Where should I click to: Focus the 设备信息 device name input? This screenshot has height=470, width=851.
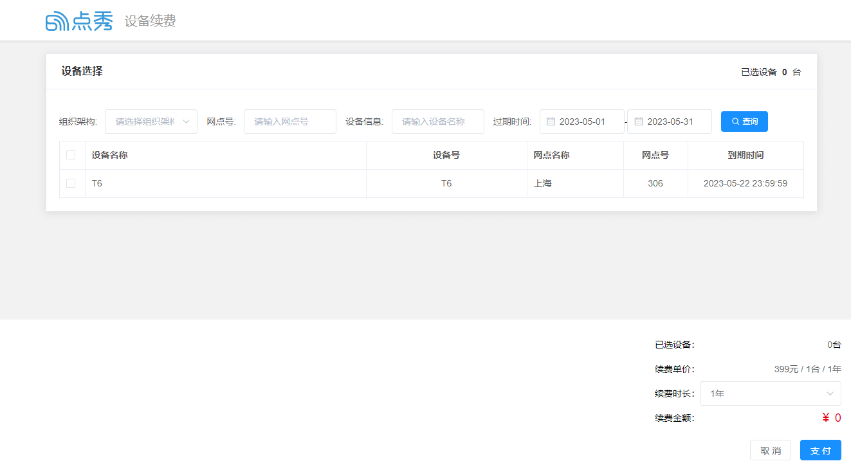[x=438, y=122]
